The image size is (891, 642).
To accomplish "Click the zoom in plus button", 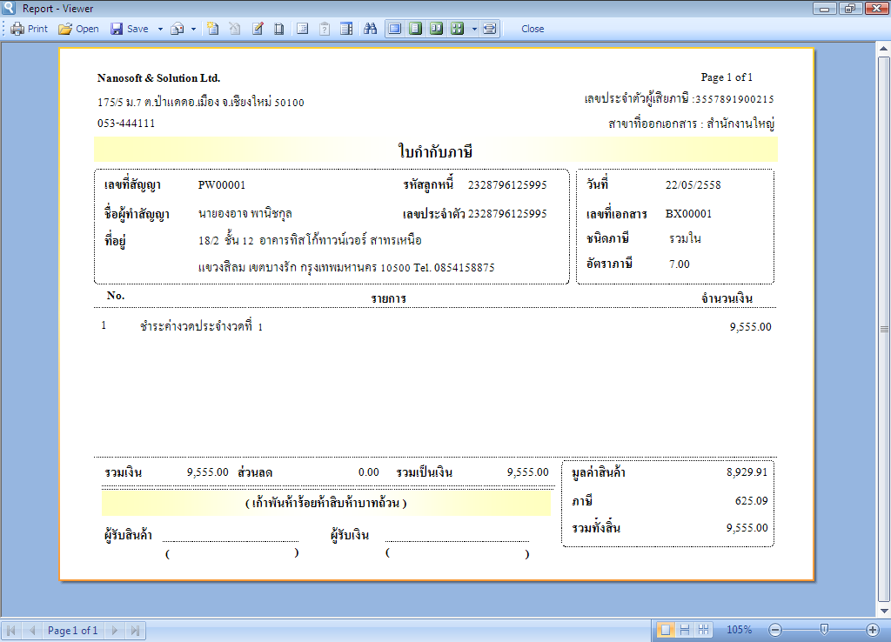I will tap(873, 630).
